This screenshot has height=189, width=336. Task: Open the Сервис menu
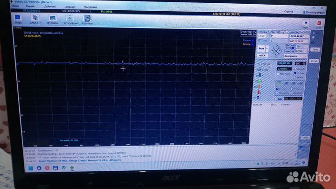[x=30, y=7]
